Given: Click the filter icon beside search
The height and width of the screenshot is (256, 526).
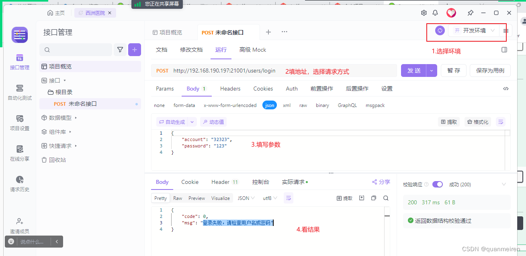Looking at the screenshot, I should pyautogui.click(x=120, y=50).
